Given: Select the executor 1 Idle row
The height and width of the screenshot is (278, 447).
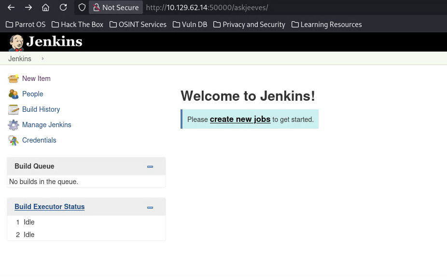Looking at the screenshot, I should [x=86, y=222].
